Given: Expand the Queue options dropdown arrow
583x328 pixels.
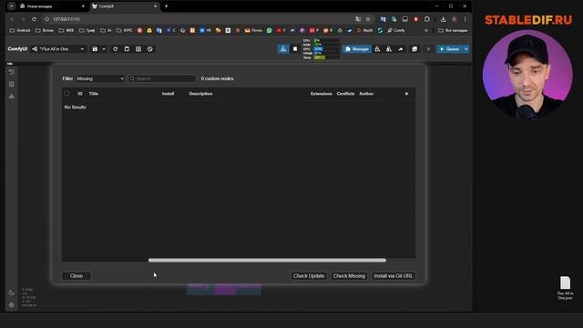Looking at the screenshot, I should [465, 49].
